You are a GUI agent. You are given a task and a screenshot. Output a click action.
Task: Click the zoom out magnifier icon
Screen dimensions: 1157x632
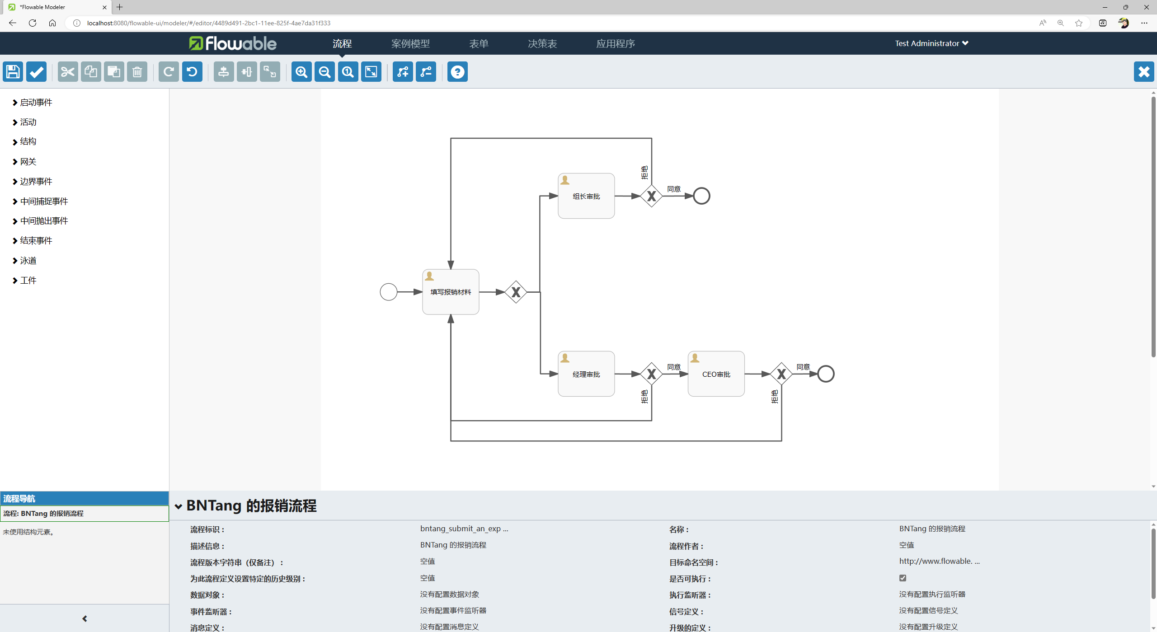coord(325,72)
